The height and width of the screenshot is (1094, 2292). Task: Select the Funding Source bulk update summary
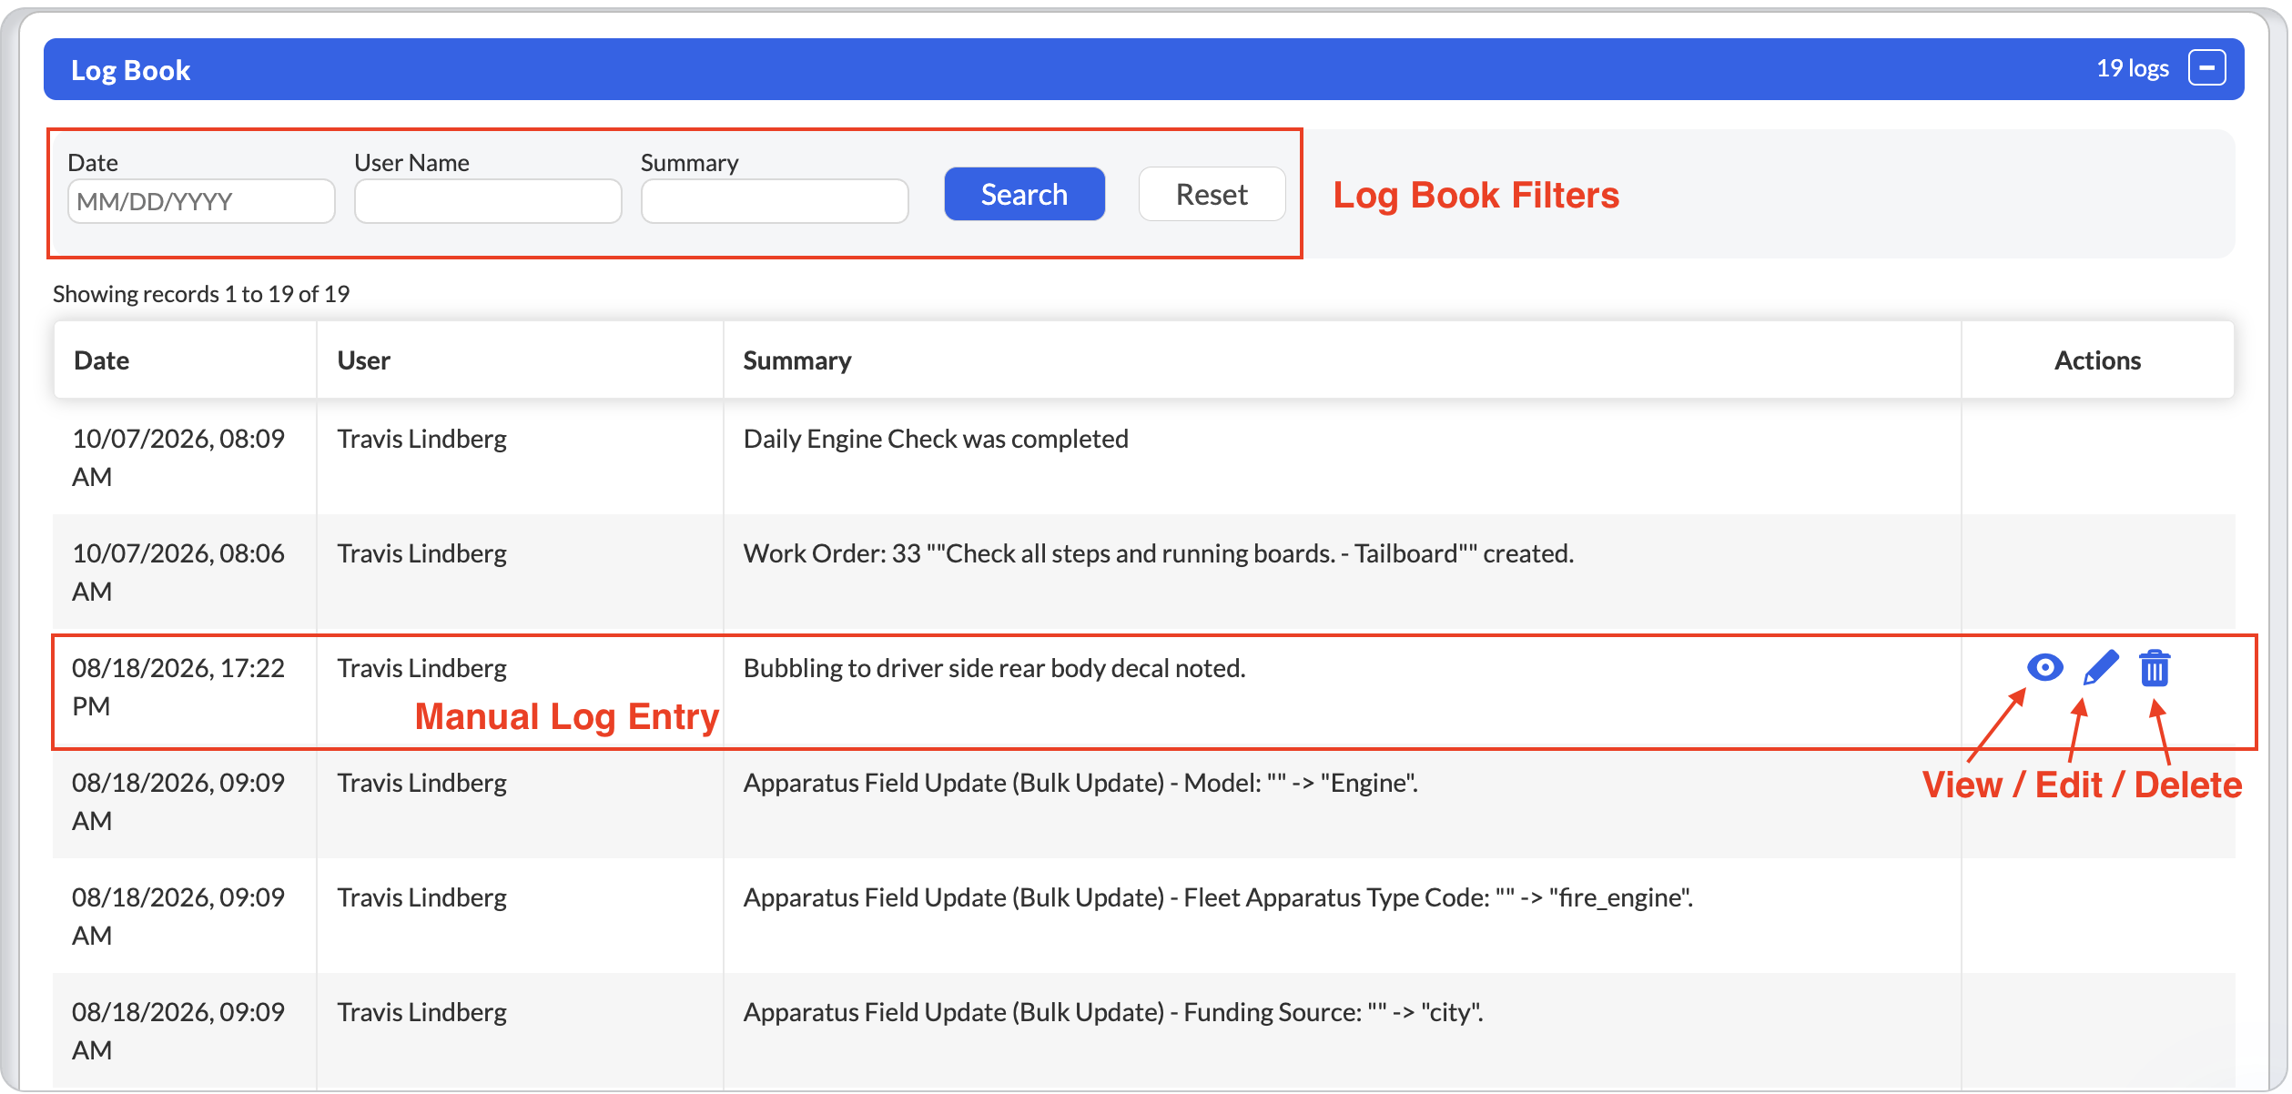1113,1012
